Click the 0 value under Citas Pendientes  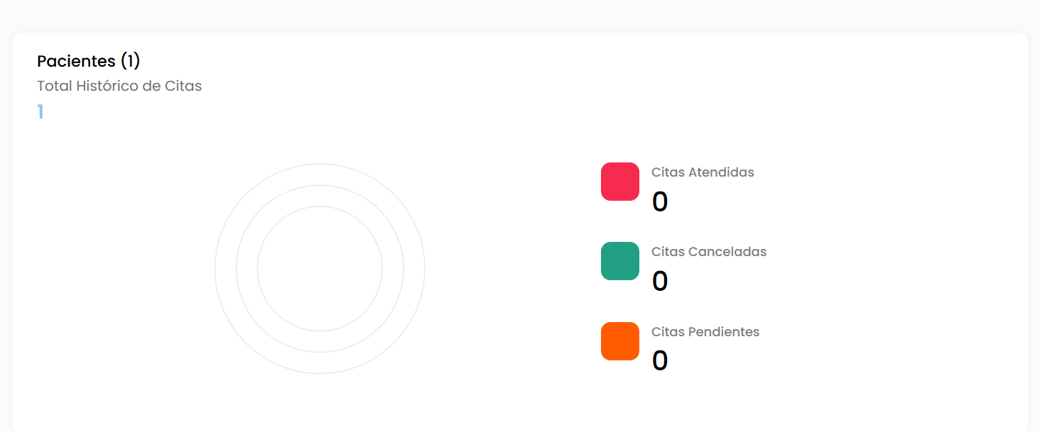coord(660,361)
